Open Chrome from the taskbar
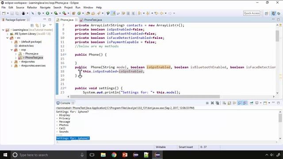283x159 pixels. click(114, 155)
